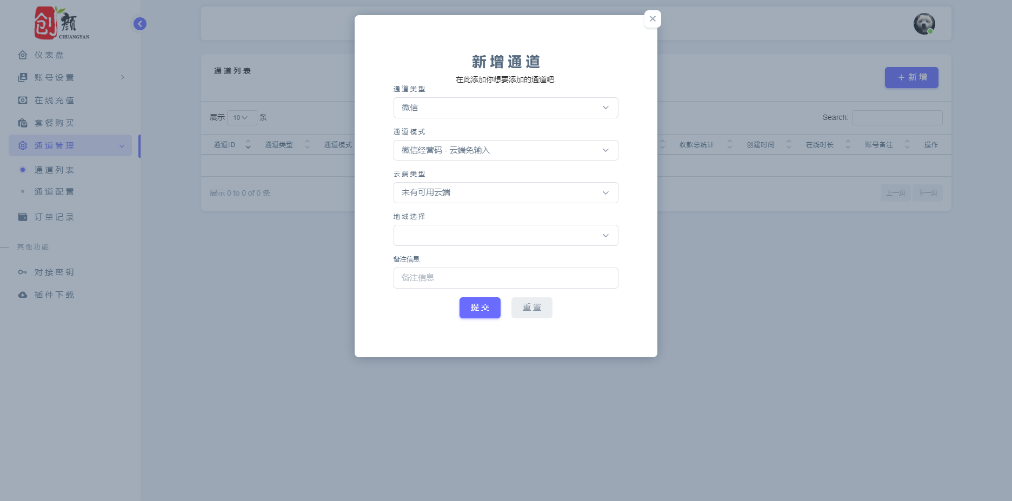This screenshot has height=501, width=1012.
Task: Toggle the 通道管理 chevron arrow
Action: tap(122, 146)
